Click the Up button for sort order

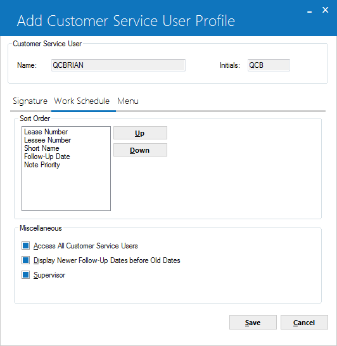(x=140, y=133)
